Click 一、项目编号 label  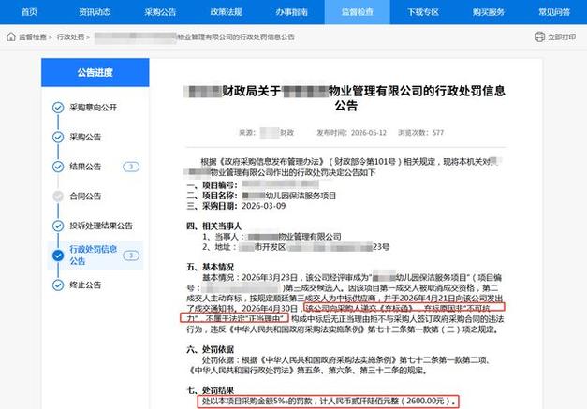tap(212, 185)
